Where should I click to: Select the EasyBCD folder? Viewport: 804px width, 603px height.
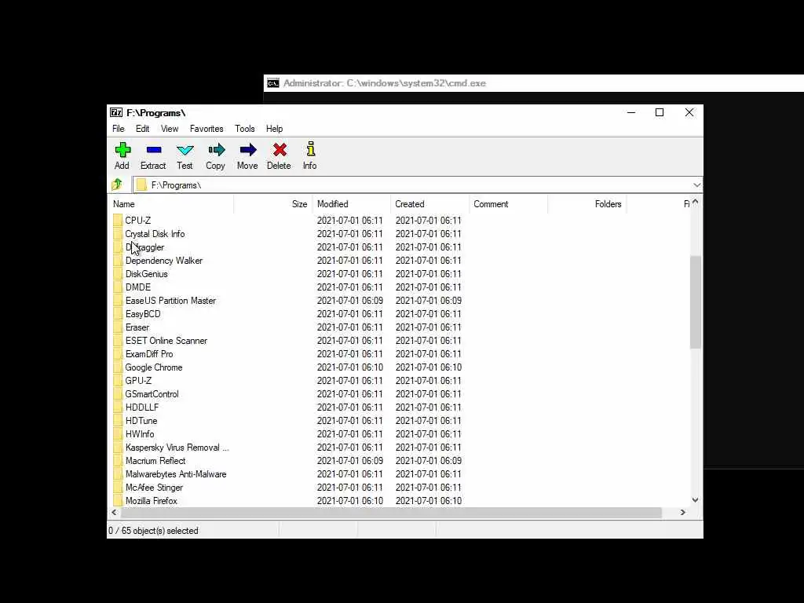click(x=143, y=314)
